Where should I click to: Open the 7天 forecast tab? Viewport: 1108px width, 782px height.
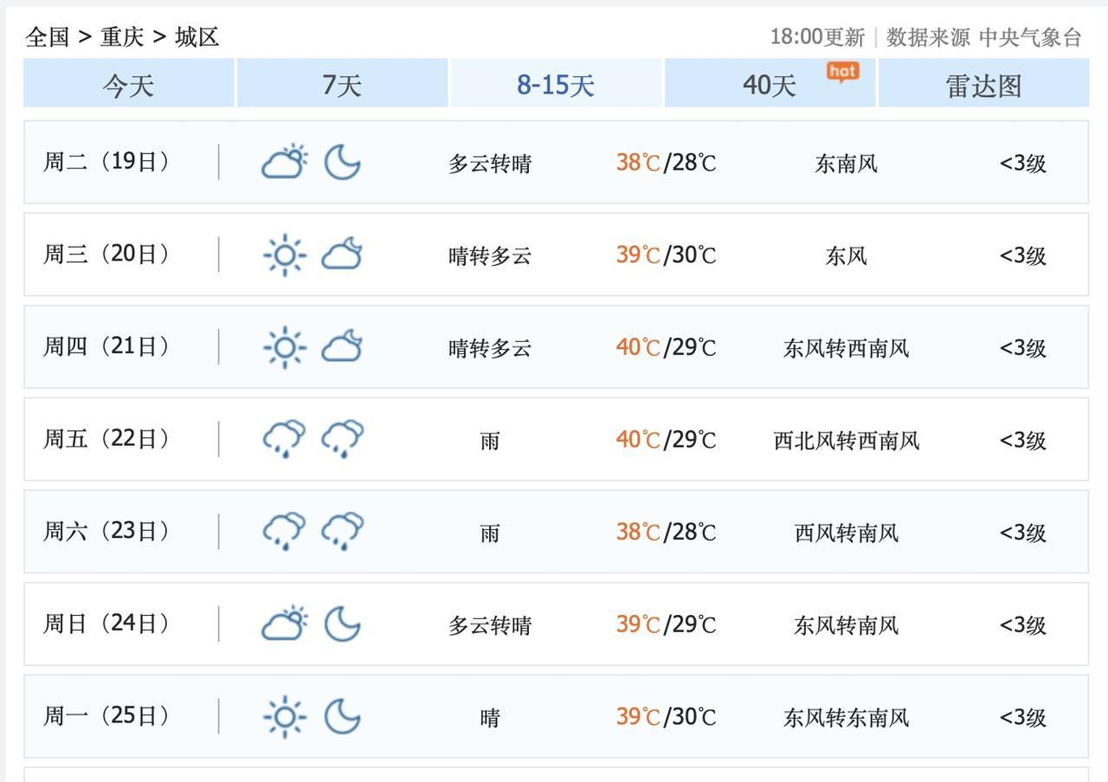pyautogui.click(x=342, y=84)
